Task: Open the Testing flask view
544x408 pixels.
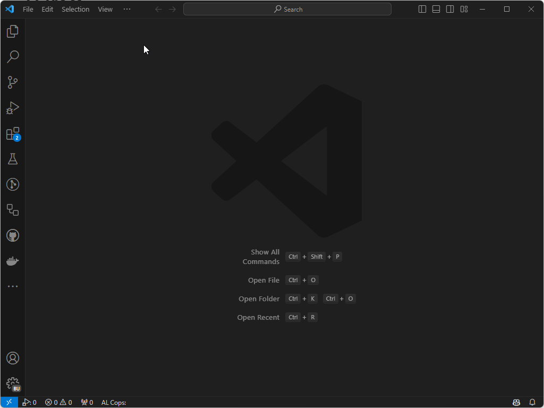Action: pos(13,159)
